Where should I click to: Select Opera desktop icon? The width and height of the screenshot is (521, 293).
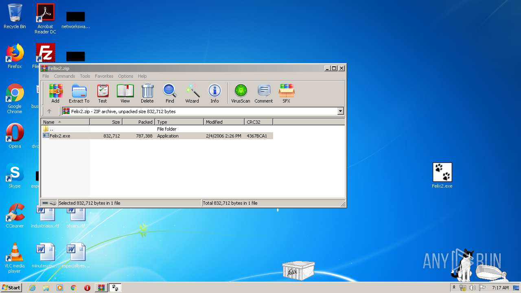pyautogui.click(x=15, y=136)
